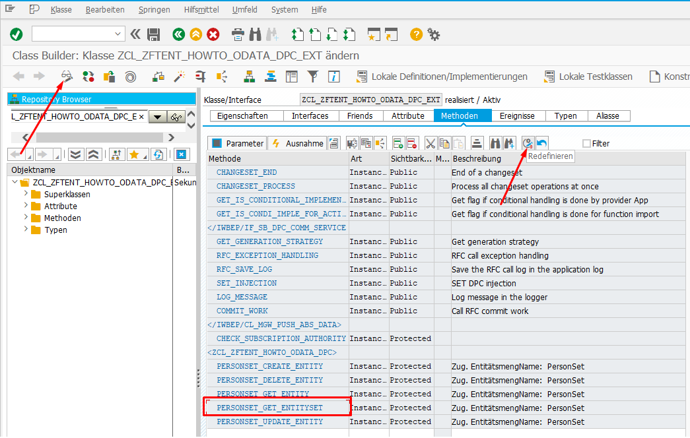Open the command field dropdown
Screen dimensions: 690x438
coord(118,34)
